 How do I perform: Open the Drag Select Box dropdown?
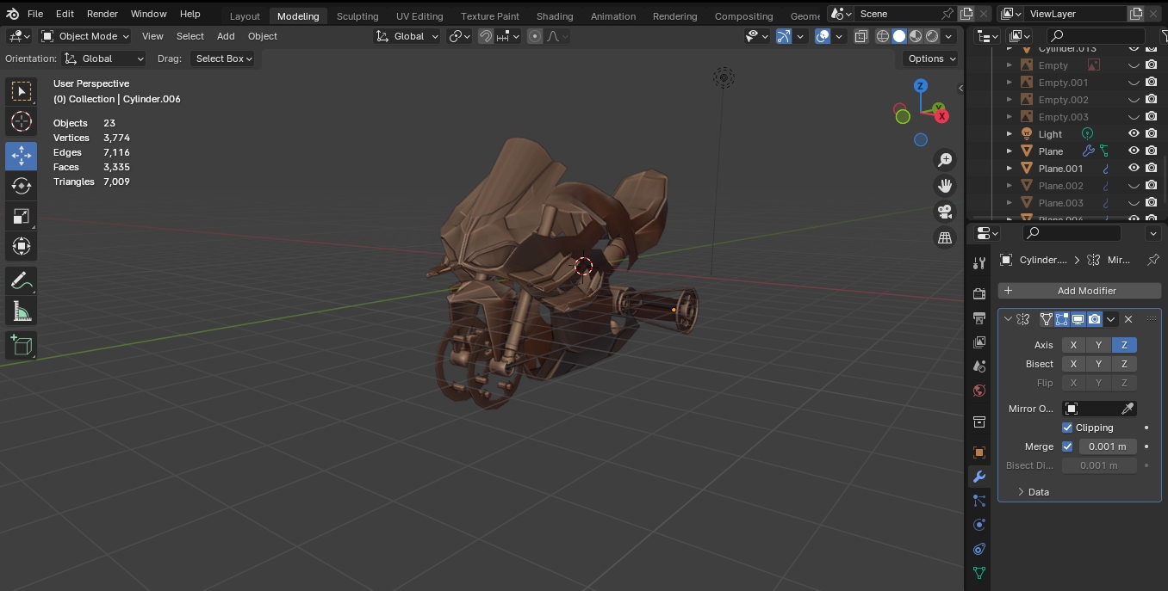pyautogui.click(x=222, y=58)
